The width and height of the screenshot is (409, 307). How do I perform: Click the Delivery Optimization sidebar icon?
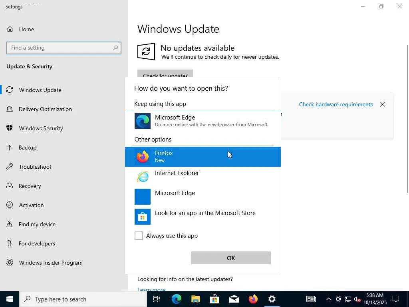click(x=10, y=109)
